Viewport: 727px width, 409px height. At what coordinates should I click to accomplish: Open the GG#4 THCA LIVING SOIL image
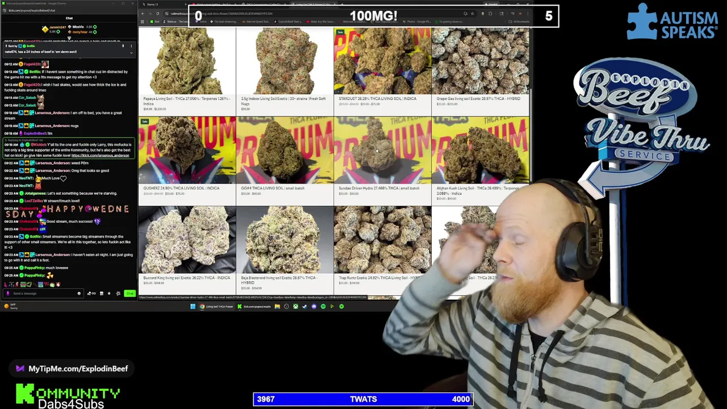[x=285, y=150]
